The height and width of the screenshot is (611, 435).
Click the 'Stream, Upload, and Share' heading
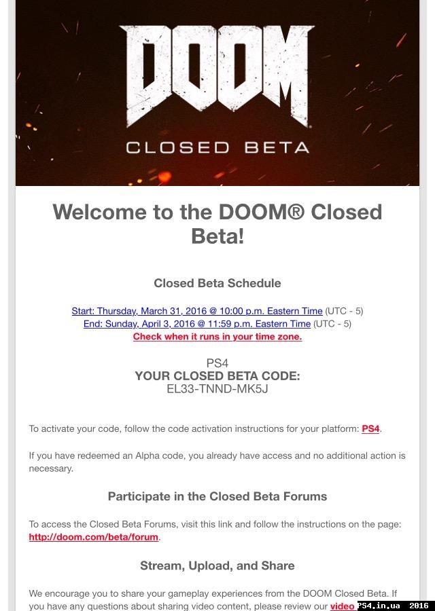pyautogui.click(x=217, y=566)
